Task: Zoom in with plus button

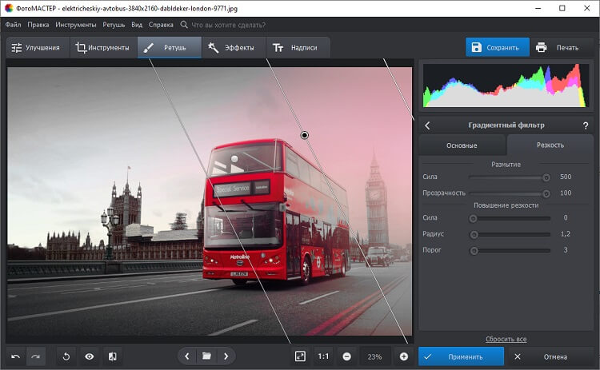Action: [x=403, y=356]
